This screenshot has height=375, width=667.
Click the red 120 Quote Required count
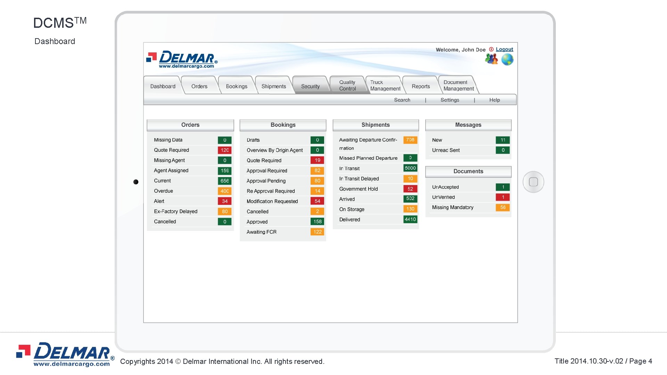(225, 150)
